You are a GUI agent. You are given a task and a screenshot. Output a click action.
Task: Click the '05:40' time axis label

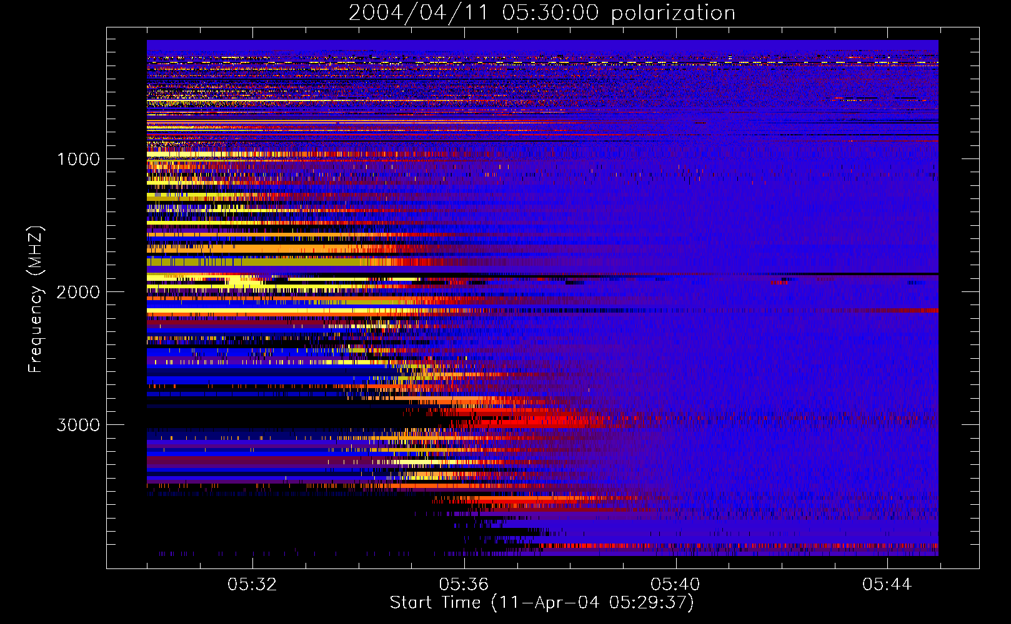point(675,585)
